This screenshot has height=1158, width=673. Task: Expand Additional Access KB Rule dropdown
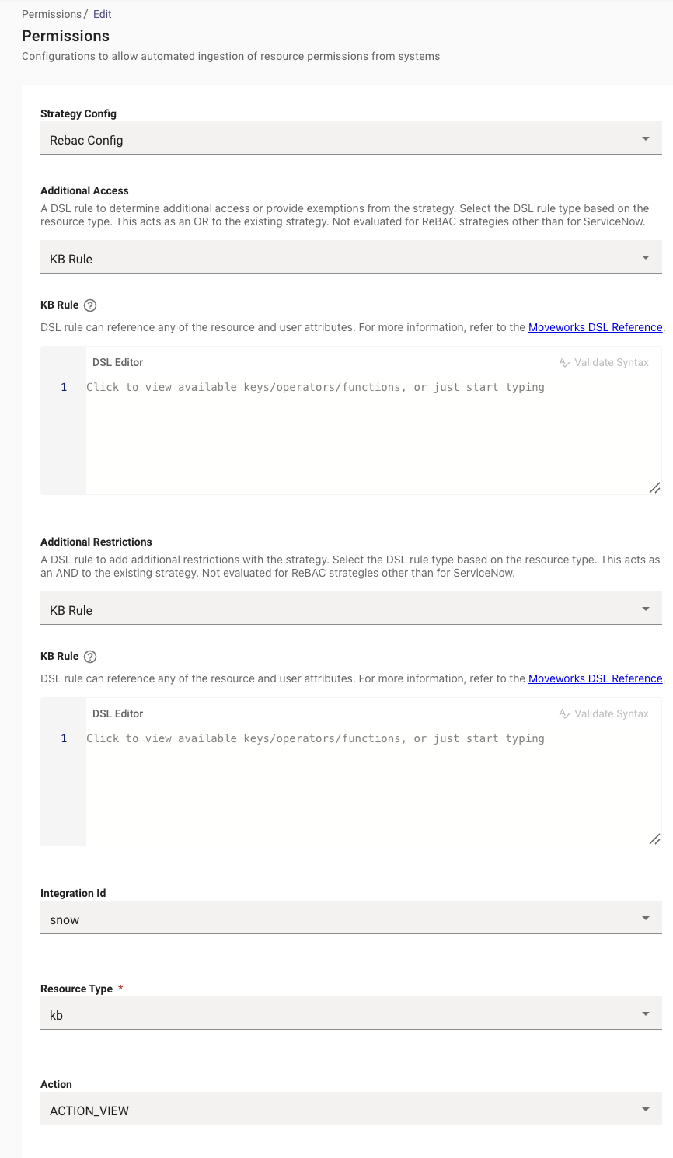(x=351, y=259)
